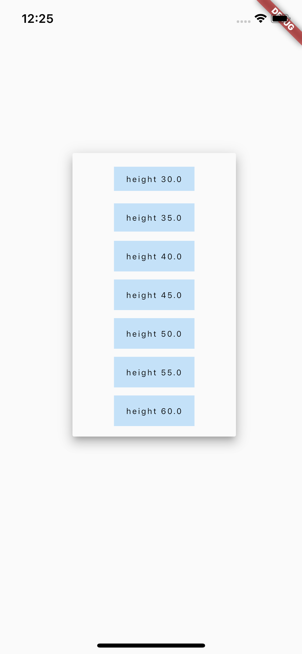Click the "30.0" number in the top button
302x654 pixels.
(171, 179)
